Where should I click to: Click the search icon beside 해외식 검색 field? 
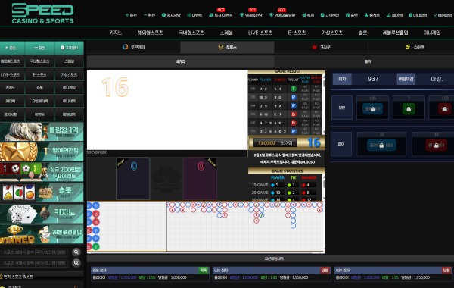(76, 252)
